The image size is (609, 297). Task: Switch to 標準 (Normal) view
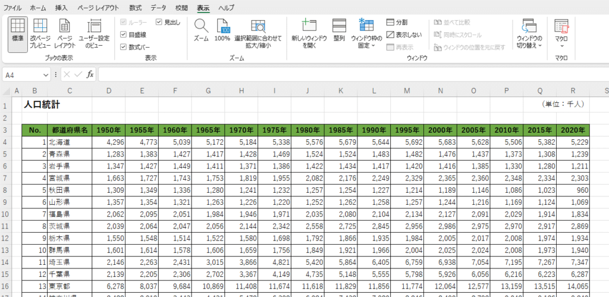tap(17, 34)
